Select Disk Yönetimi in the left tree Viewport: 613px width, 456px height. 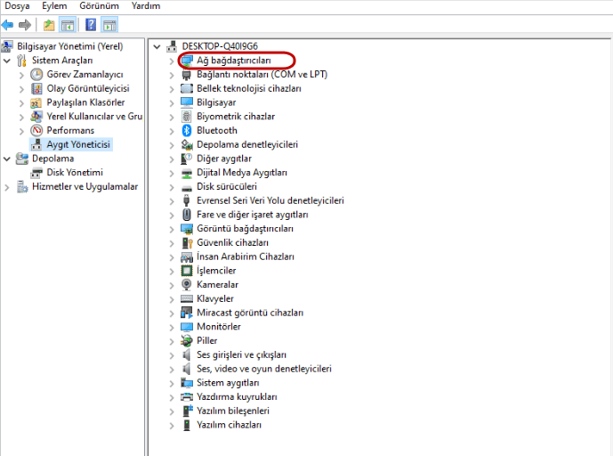[75, 173]
